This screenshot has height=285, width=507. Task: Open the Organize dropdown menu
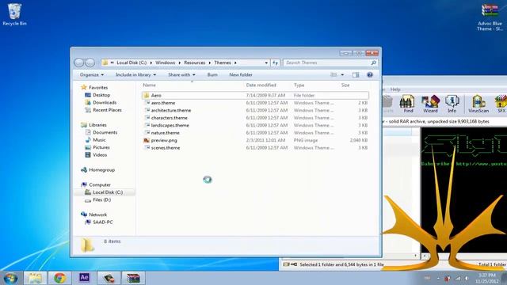click(92, 74)
